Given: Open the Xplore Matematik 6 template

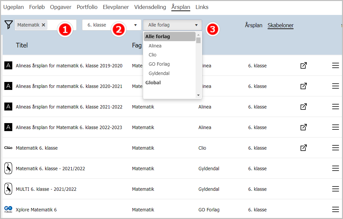Looking at the screenshot, I should (36, 210).
